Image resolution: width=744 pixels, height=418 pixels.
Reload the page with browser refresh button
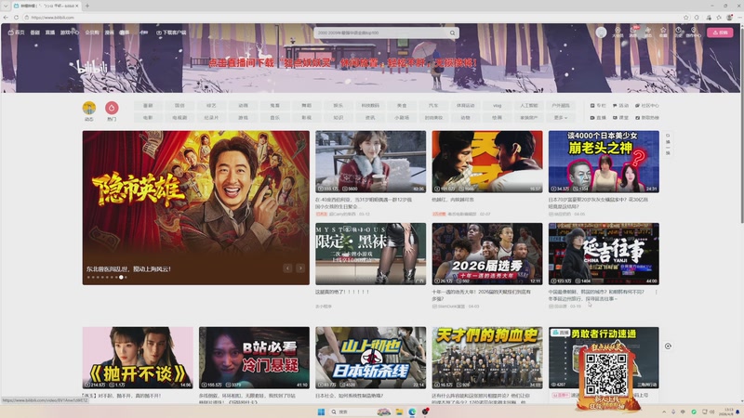[16, 18]
